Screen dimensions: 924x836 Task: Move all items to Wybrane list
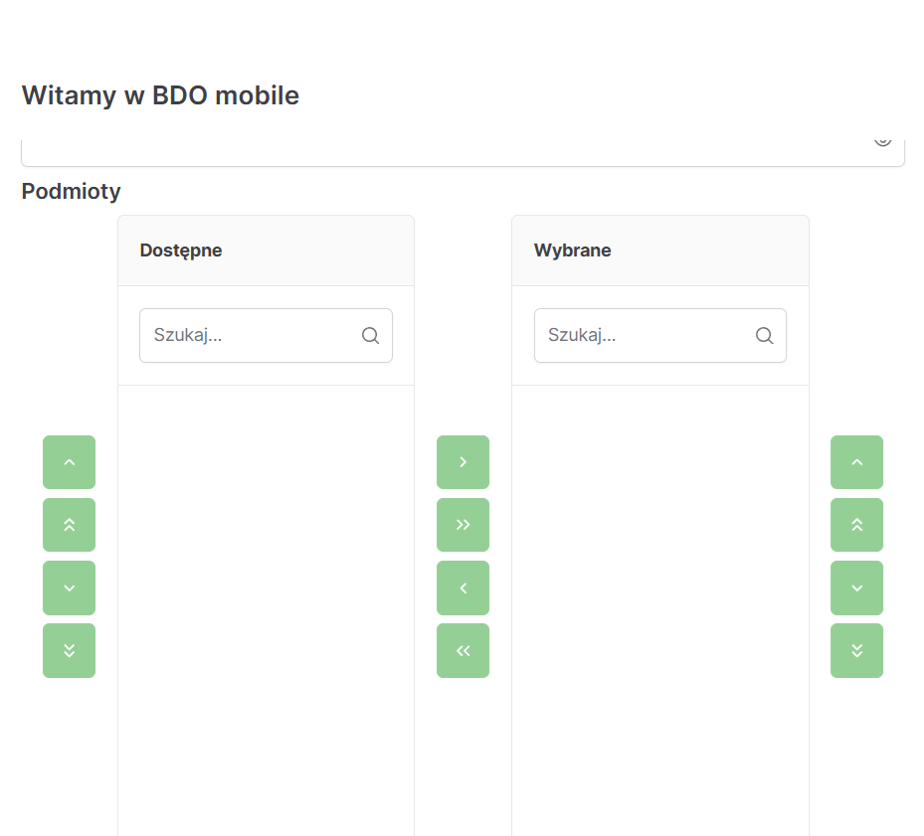[x=462, y=525]
